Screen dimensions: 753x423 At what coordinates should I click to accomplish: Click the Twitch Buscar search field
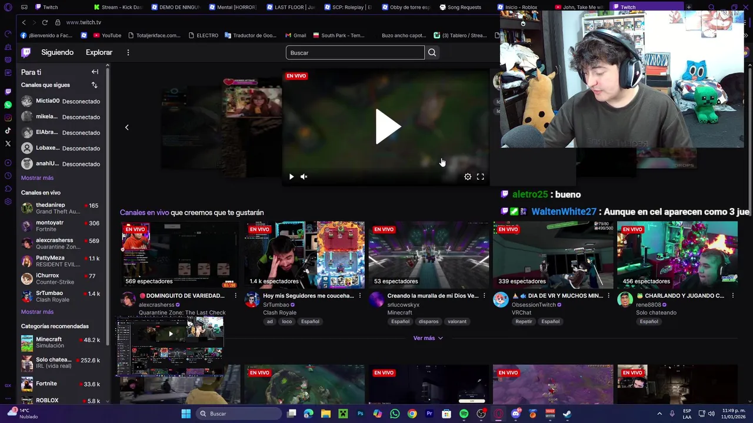click(355, 53)
